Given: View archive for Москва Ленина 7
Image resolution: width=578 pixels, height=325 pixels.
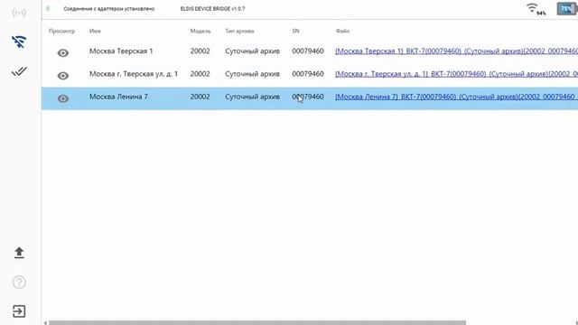Looking at the screenshot, I should (63, 98).
